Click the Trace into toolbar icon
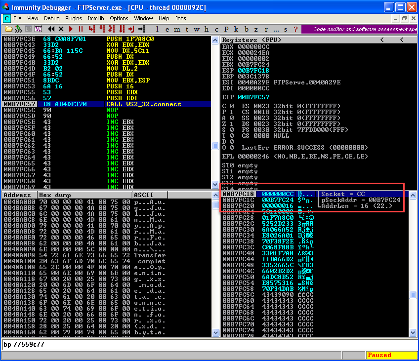The height and width of the screenshot is (361, 419). [x=112, y=29]
